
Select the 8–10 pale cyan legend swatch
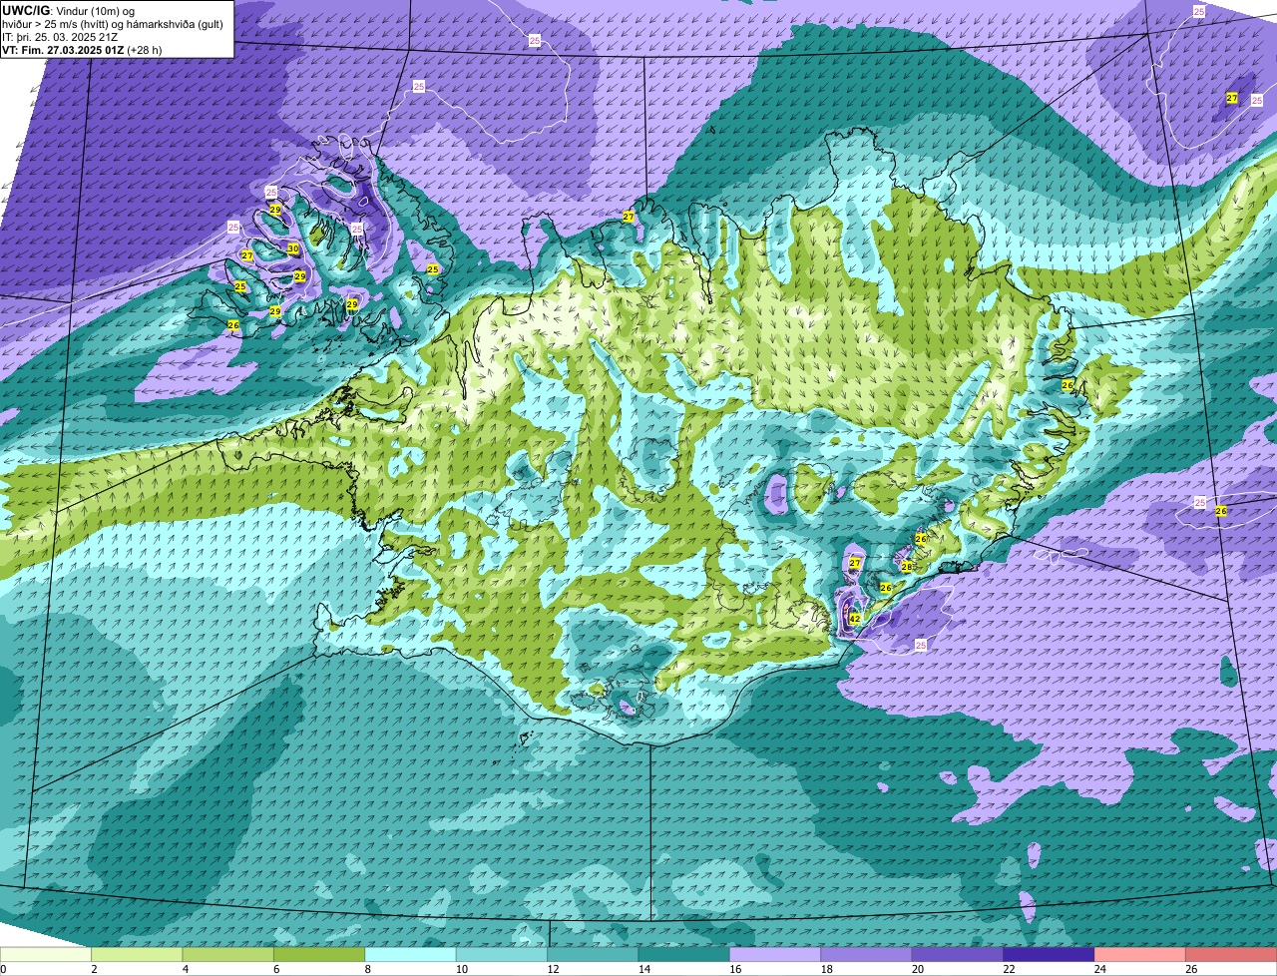tap(411, 955)
